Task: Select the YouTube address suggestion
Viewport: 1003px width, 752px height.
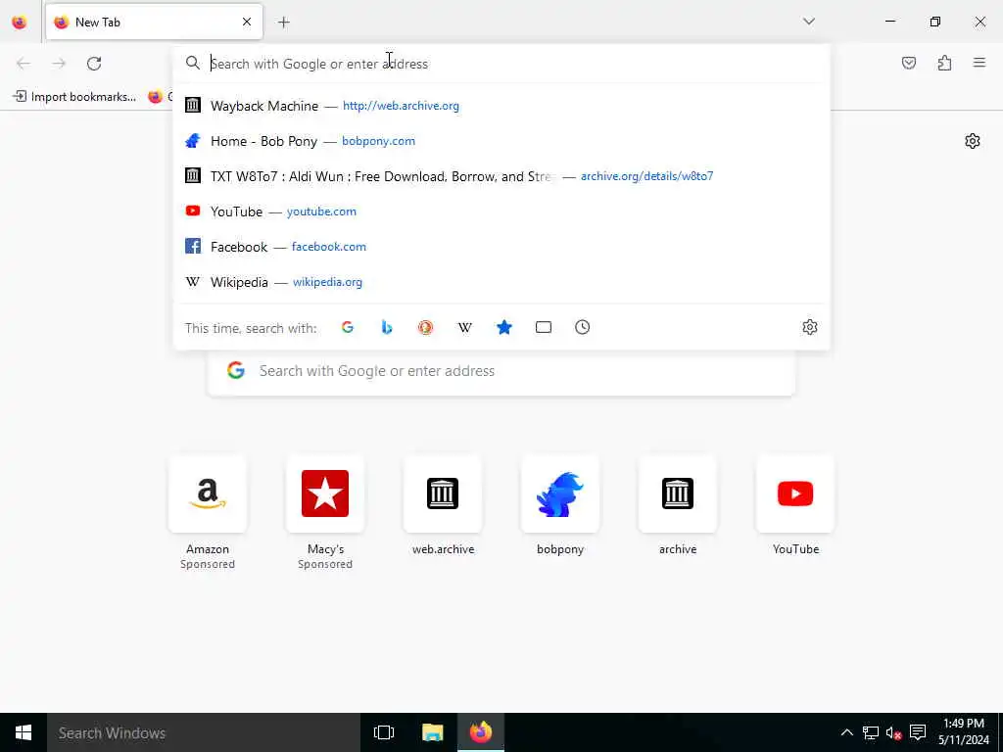Action: 501,211
